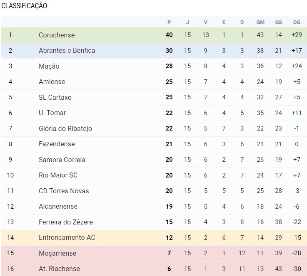Open the U. Tomar team link
Viewport: 307px width, 276px height.
click(52, 113)
